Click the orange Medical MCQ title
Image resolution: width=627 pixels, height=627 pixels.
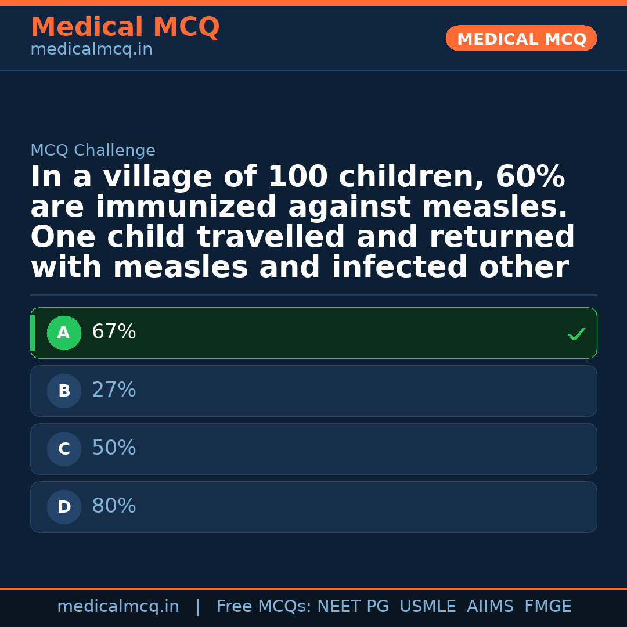(x=125, y=27)
